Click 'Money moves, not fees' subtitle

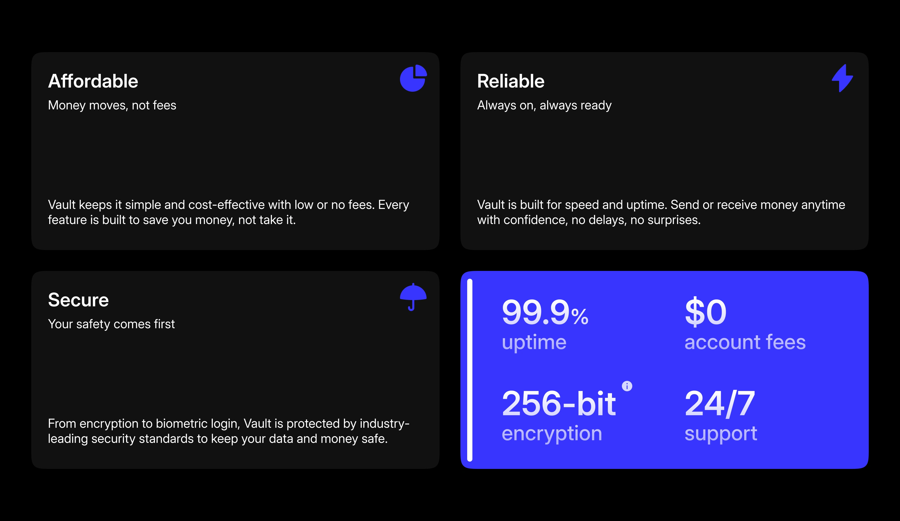click(112, 106)
